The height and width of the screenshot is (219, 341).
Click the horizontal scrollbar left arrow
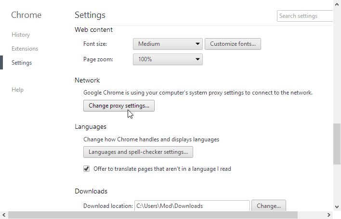coord(4,215)
